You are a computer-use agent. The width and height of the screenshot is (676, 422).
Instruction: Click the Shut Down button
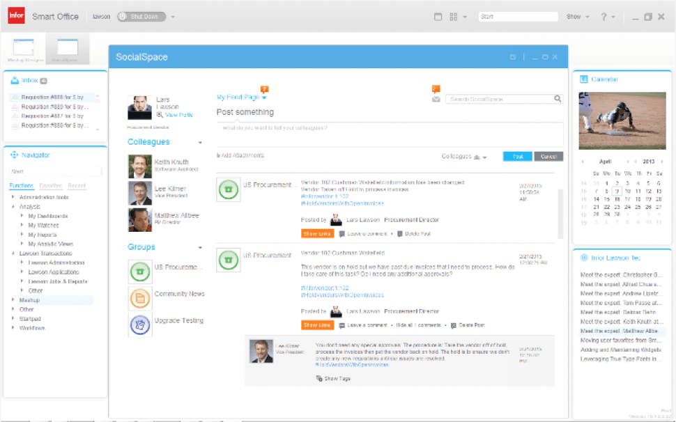click(141, 17)
